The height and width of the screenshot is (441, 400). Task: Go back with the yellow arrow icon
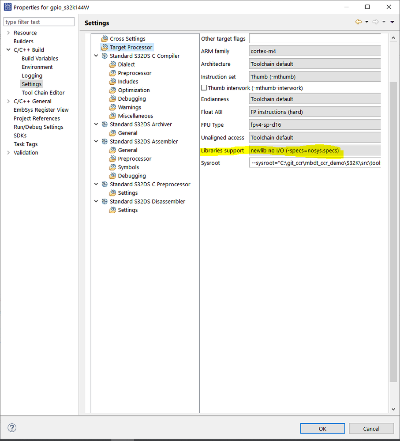(359, 22)
